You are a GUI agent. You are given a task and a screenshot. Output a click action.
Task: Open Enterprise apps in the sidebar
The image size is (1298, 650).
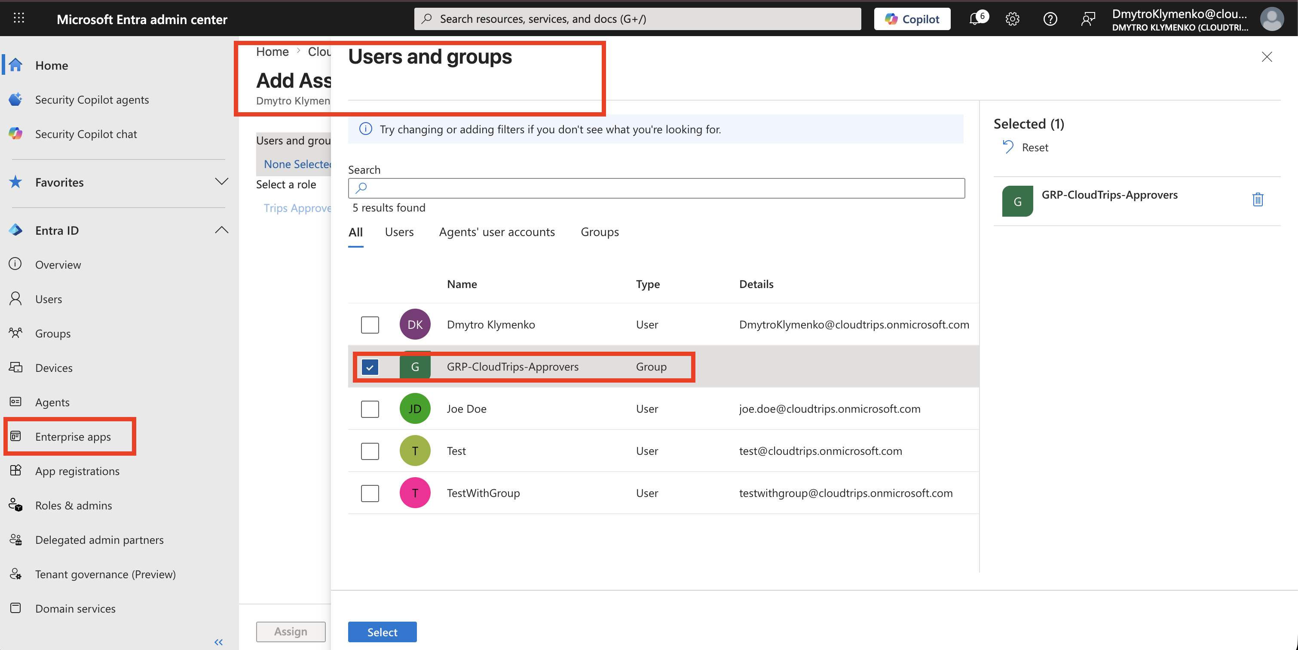click(73, 436)
